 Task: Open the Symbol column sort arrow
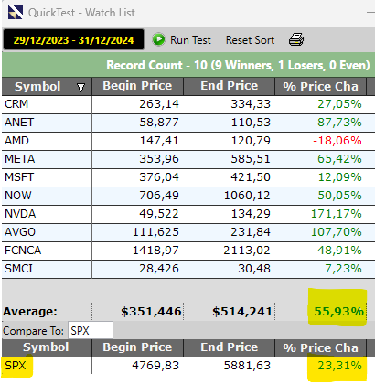click(80, 88)
